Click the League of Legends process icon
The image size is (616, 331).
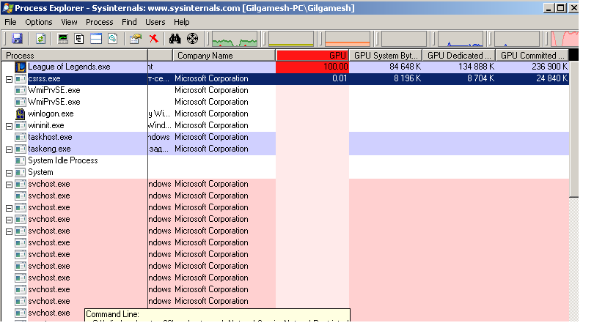pos(21,67)
